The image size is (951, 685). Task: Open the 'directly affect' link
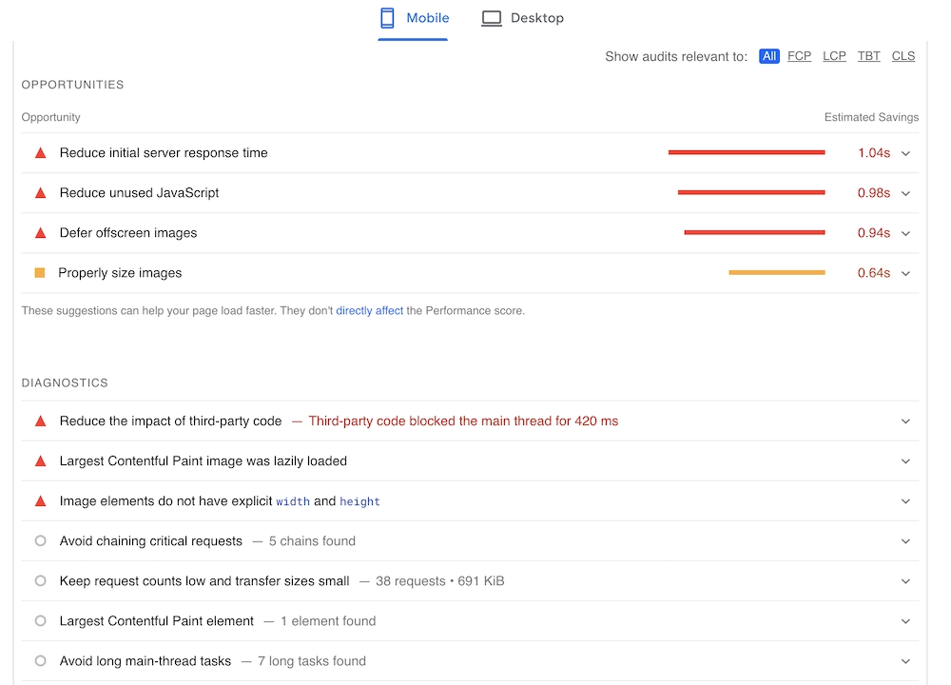point(369,311)
